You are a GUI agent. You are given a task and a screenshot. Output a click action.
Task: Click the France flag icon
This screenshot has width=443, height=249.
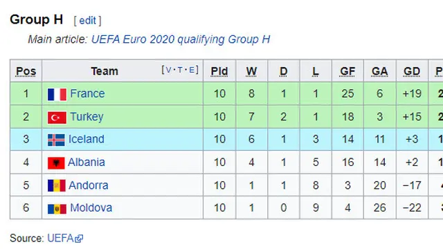[x=57, y=94]
